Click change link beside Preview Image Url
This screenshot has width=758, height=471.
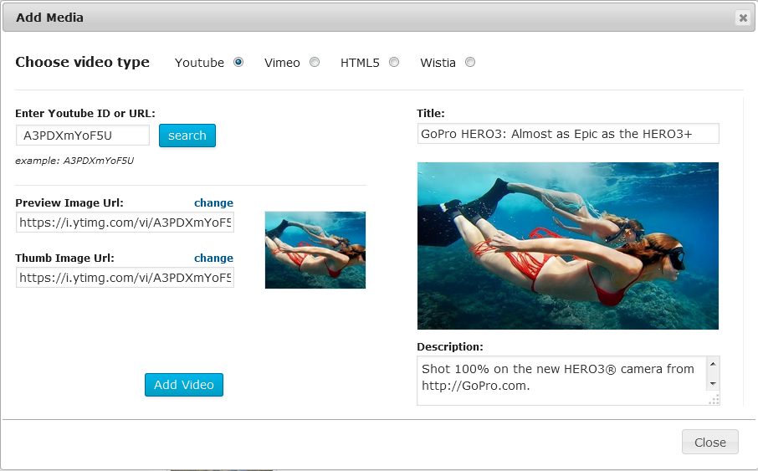[x=213, y=202]
